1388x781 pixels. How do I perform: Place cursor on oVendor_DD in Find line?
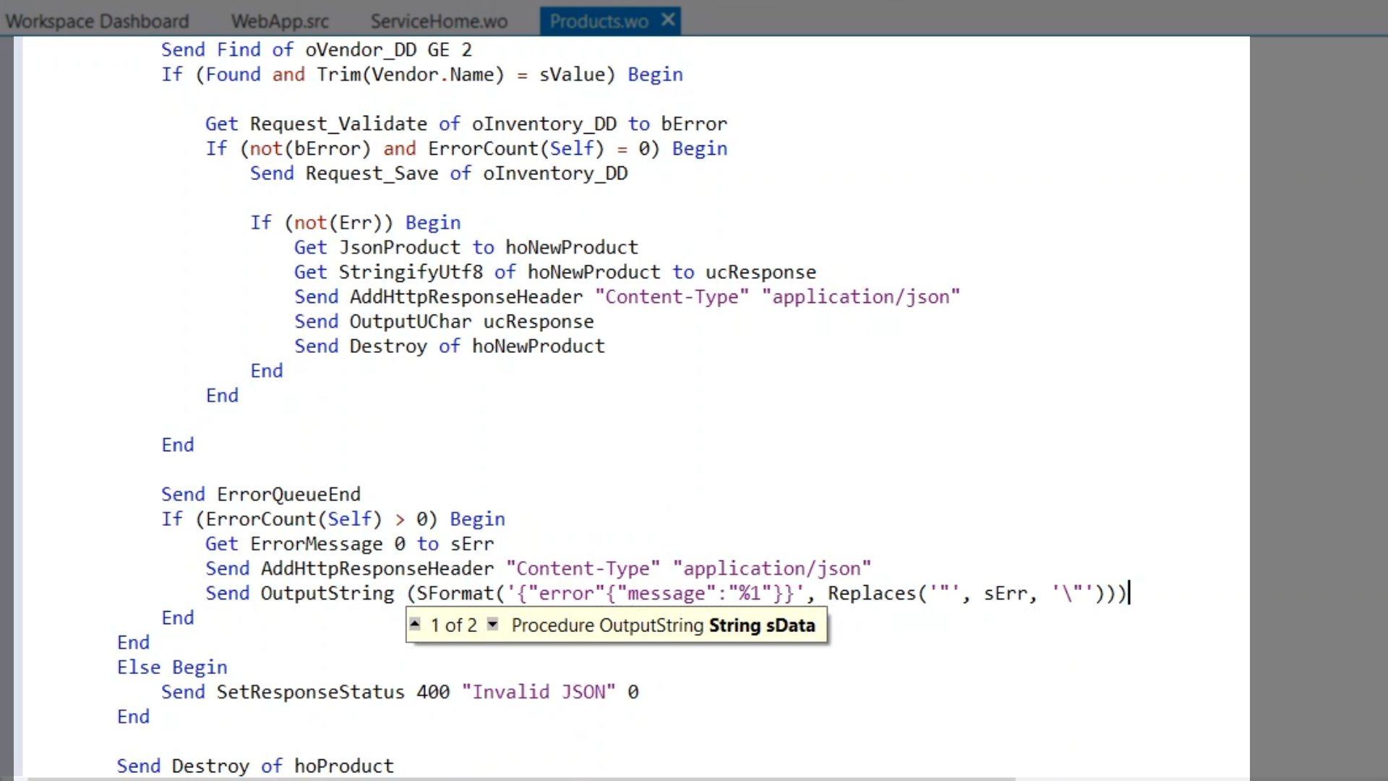[360, 50]
